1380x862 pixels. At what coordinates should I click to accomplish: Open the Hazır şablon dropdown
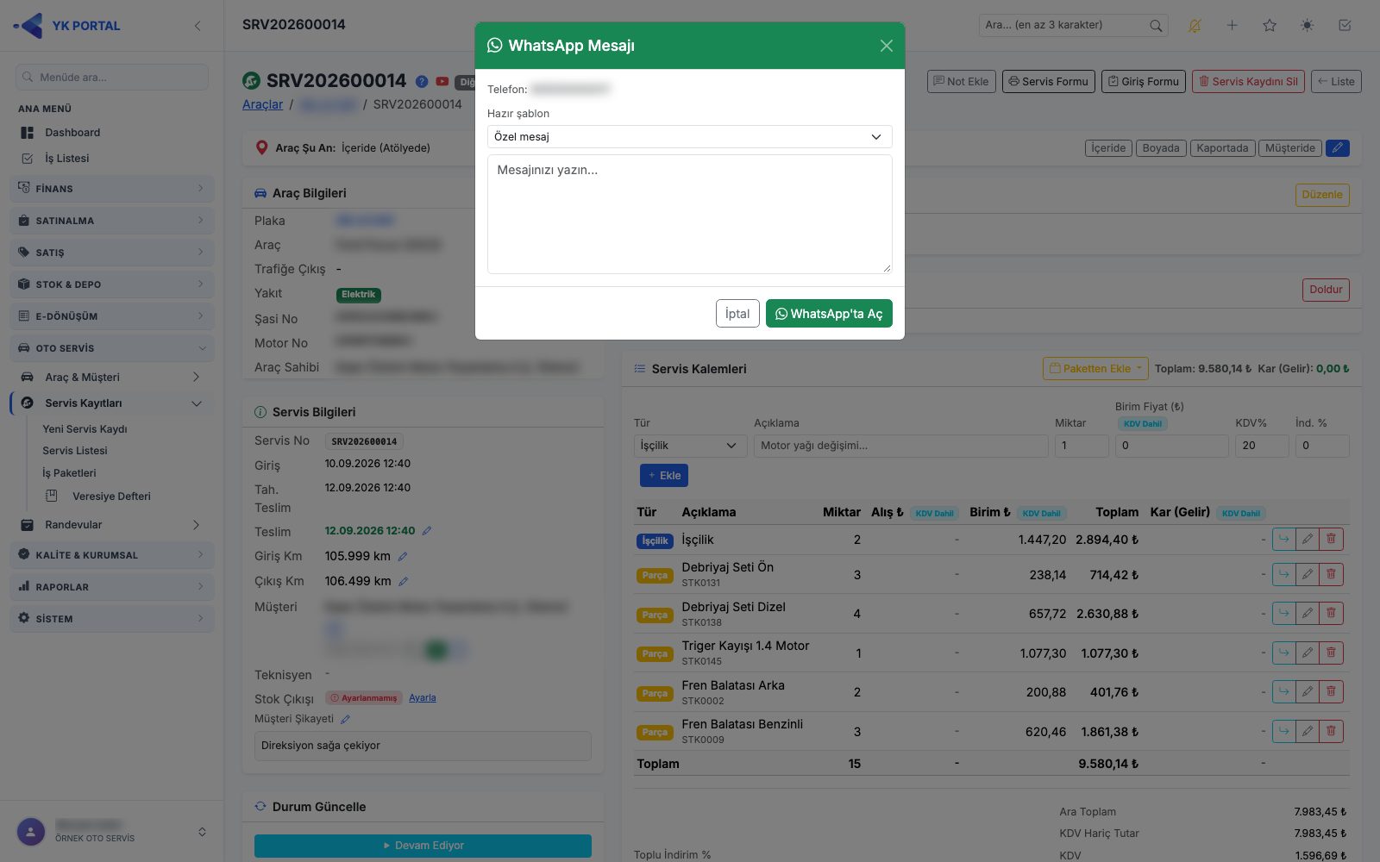click(x=689, y=137)
